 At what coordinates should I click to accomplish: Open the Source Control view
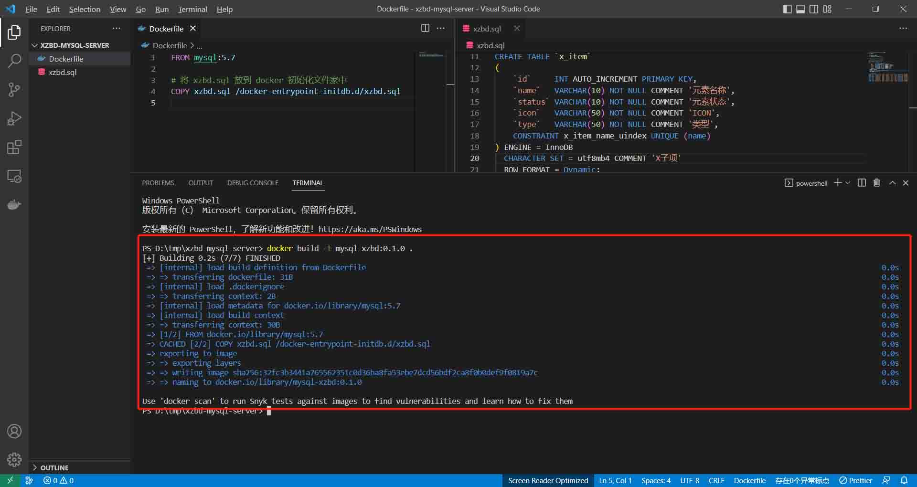(14, 90)
